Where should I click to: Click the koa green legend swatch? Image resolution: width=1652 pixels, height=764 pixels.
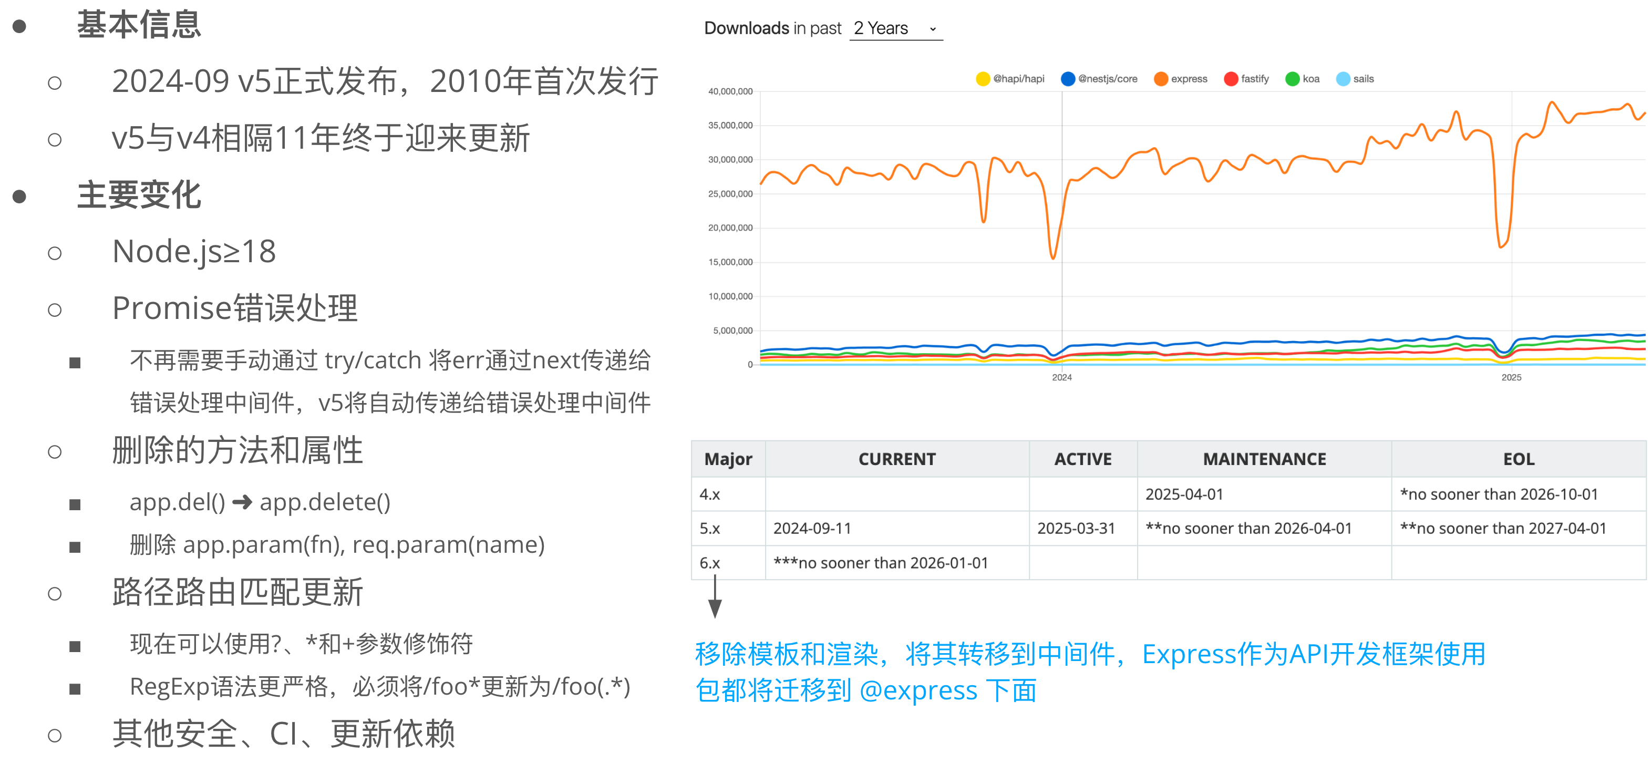[1292, 79]
